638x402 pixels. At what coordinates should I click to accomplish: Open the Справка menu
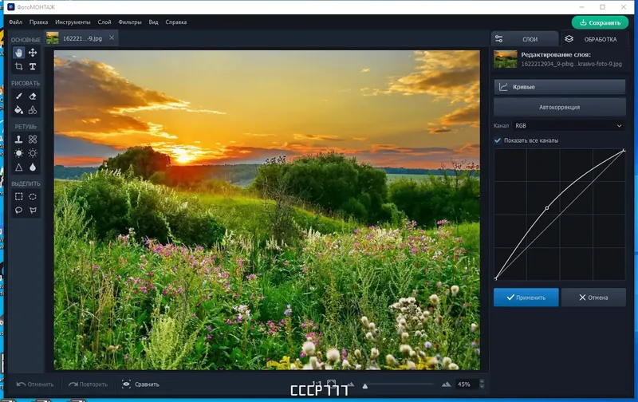click(175, 22)
